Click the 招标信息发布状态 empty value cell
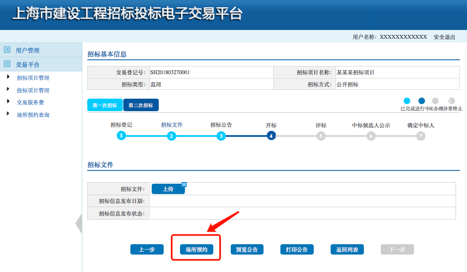Image resolution: width=467 pixels, height=272 pixels. [302, 213]
